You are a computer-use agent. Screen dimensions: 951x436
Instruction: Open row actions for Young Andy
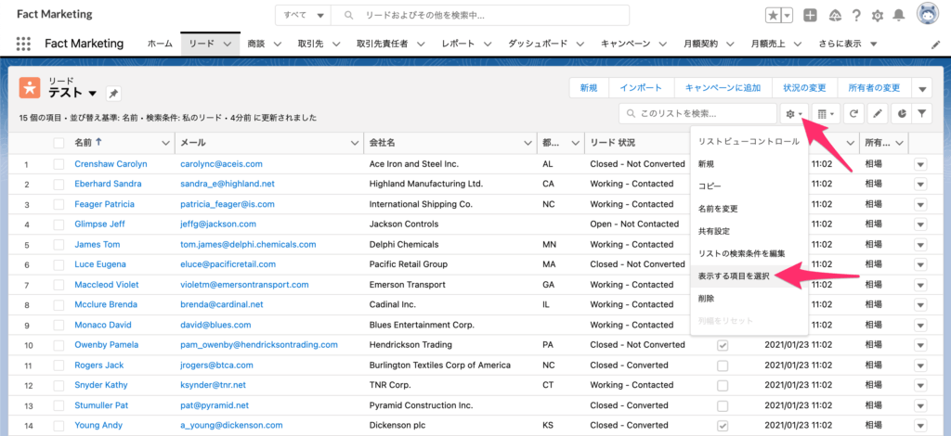(920, 425)
